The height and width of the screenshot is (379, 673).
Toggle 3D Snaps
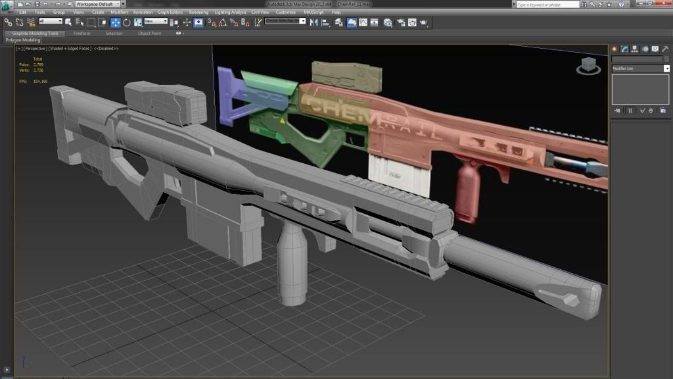(x=212, y=22)
